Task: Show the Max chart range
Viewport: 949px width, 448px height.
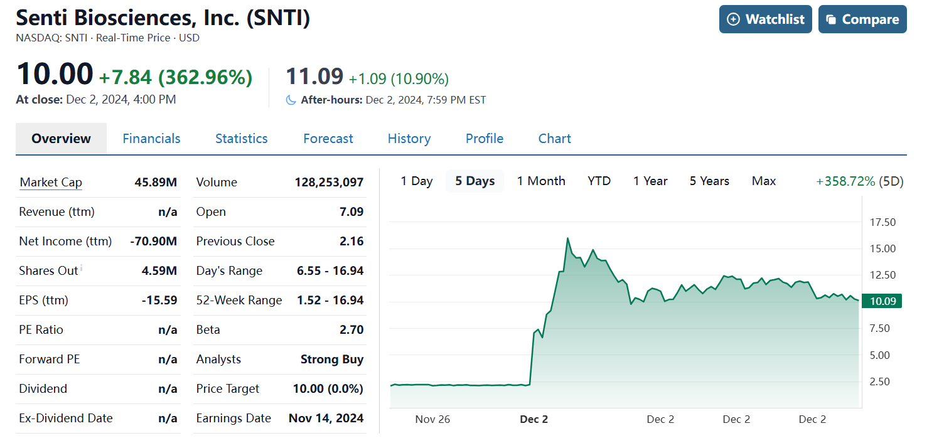Action: [763, 181]
